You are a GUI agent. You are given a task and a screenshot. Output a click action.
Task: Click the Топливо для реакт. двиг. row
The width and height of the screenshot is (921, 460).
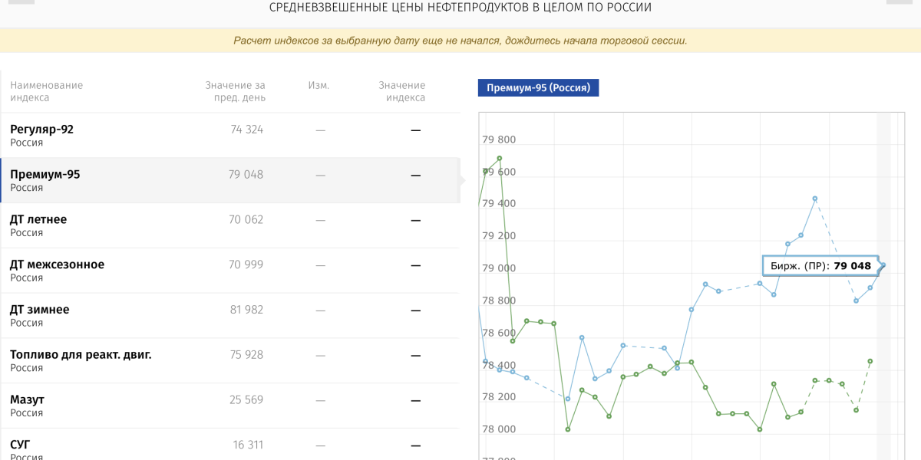(230, 360)
